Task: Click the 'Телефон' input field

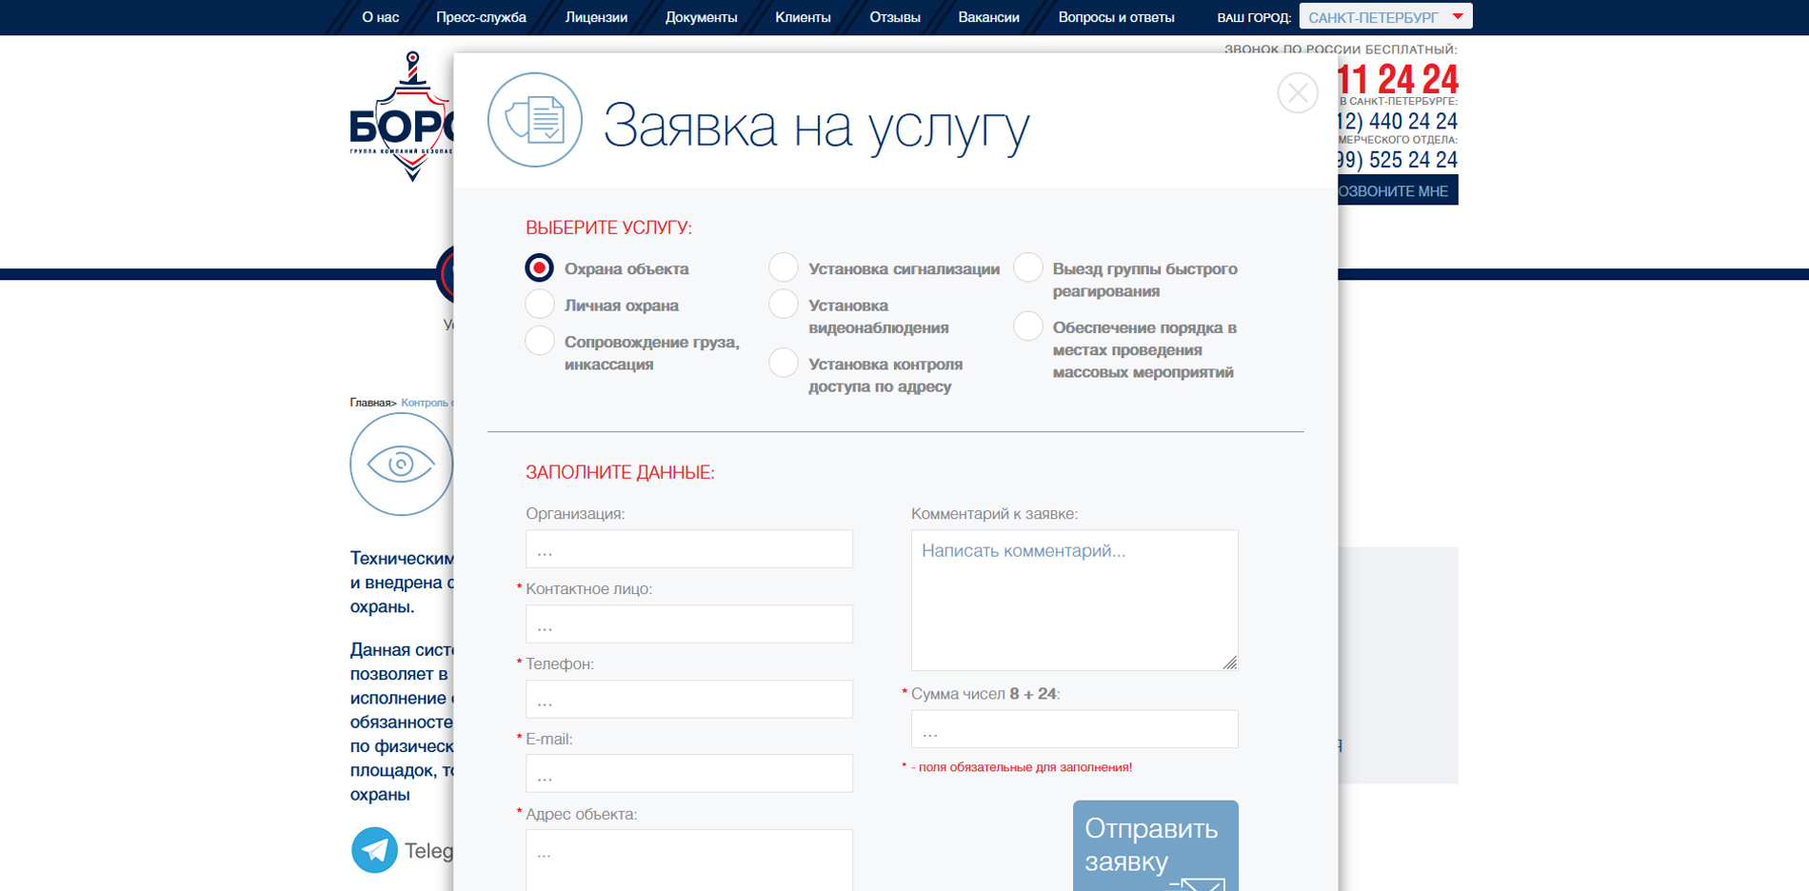Action: tap(688, 700)
